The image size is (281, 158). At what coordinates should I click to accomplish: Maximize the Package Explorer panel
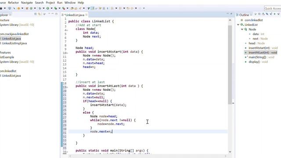click(56, 14)
